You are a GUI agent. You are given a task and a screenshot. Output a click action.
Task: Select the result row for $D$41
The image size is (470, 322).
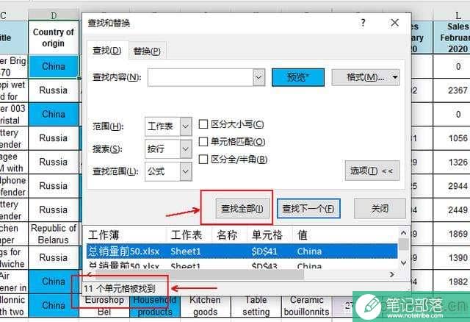coord(242,251)
